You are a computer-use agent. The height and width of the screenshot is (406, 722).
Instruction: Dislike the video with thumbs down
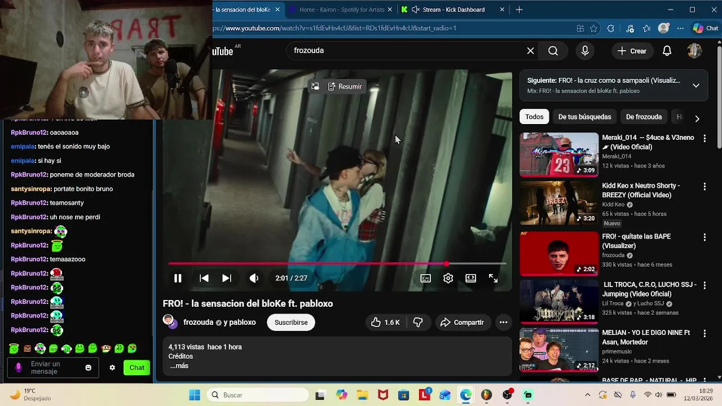point(418,323)
